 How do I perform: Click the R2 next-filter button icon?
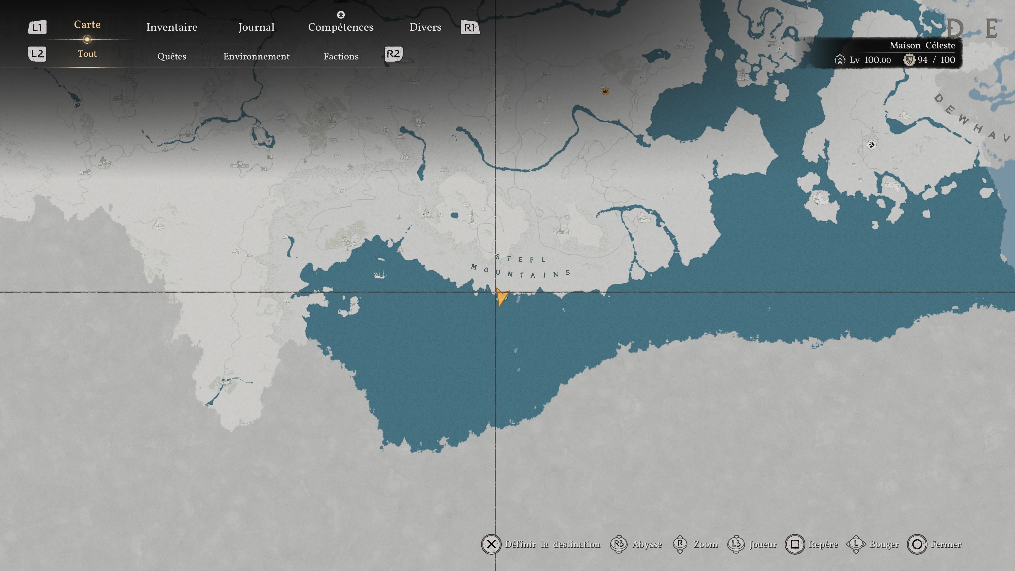394,54
